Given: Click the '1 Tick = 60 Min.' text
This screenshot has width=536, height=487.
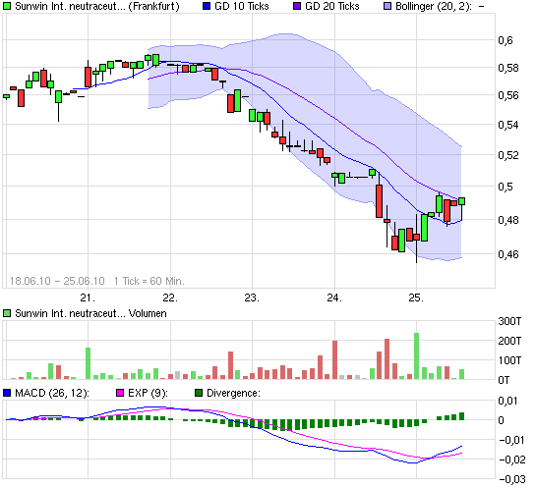Looking at the screenshot, I should pos(149,281).
